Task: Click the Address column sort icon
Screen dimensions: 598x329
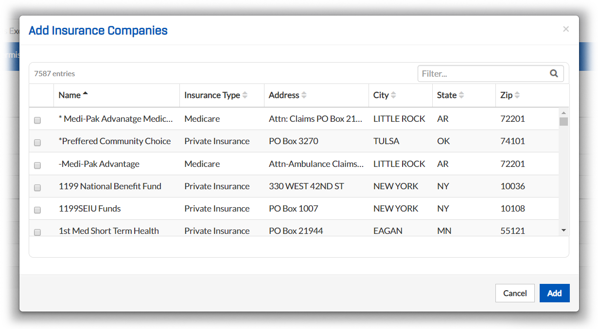Action: (x=304, y=95)
